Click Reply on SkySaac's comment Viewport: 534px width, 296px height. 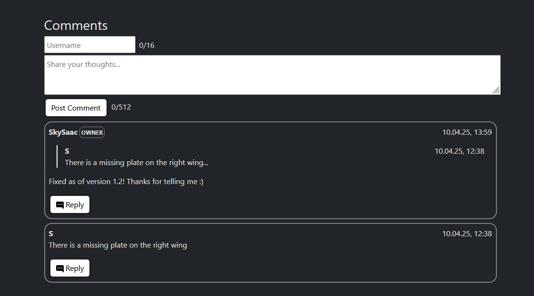[x=70, y=204]
